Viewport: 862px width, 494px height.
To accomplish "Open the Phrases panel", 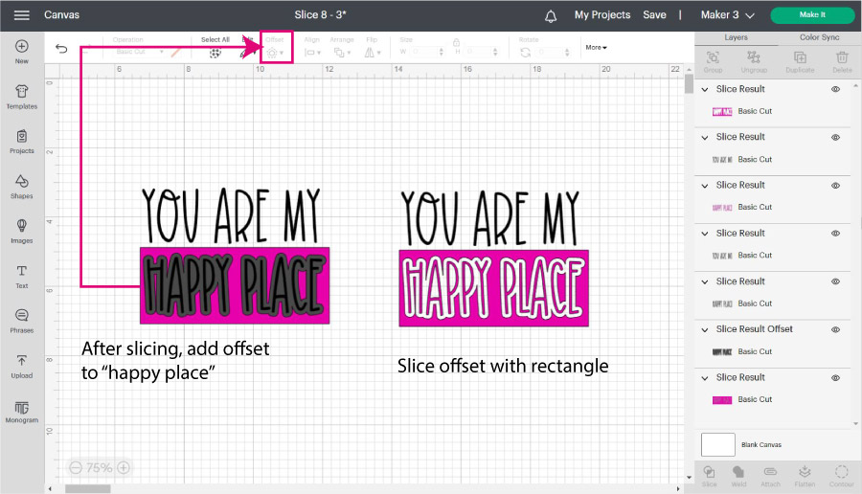I will [x=21, y=322].
